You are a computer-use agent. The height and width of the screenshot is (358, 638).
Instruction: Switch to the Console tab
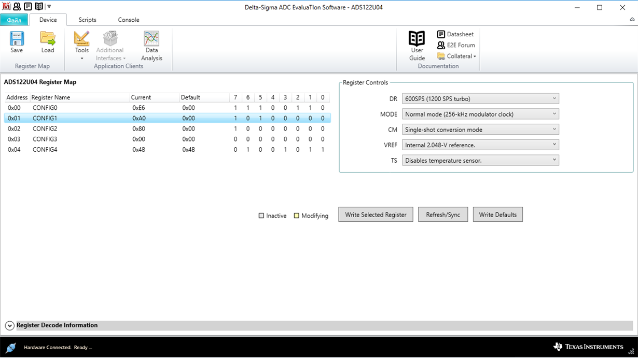pos(129,20)
